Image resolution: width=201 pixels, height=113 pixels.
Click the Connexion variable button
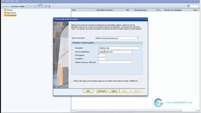[x=18, y=6]
